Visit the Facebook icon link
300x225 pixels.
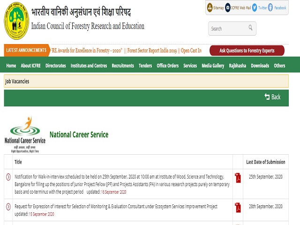point(270,7)
